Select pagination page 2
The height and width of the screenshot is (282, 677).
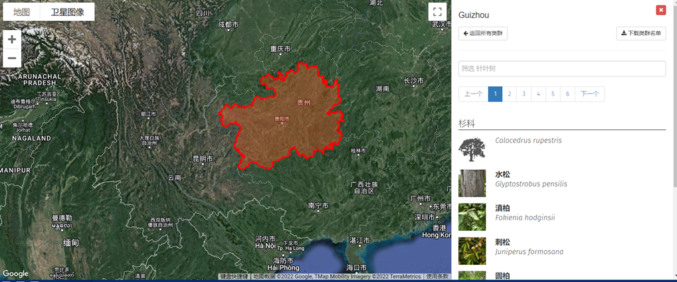pyautogui.click(x=510, y=94)
